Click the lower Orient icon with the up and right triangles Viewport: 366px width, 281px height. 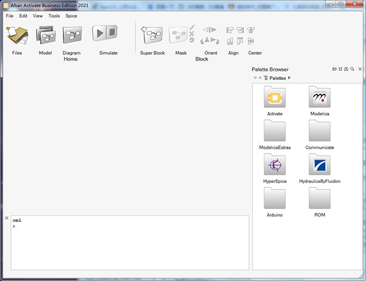pyautogui.click(x=210, y=40)
